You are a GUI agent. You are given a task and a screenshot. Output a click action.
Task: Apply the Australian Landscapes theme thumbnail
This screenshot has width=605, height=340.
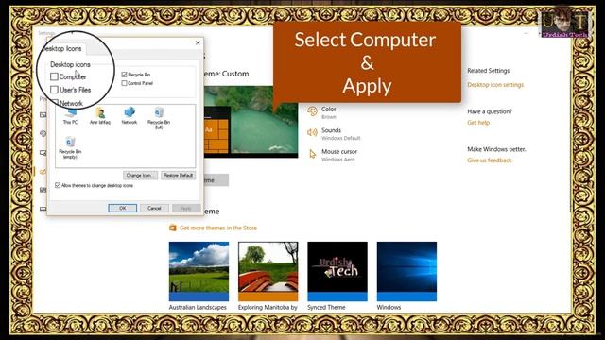click(199, 271)
